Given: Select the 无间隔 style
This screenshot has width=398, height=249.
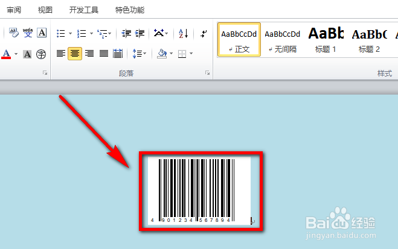Looking at the screenshot, I should (x=282, y=40).
